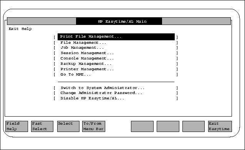Toggle To/From Menu Bar function key
Screen dimensions: 245x150
[x=94, y=127]
